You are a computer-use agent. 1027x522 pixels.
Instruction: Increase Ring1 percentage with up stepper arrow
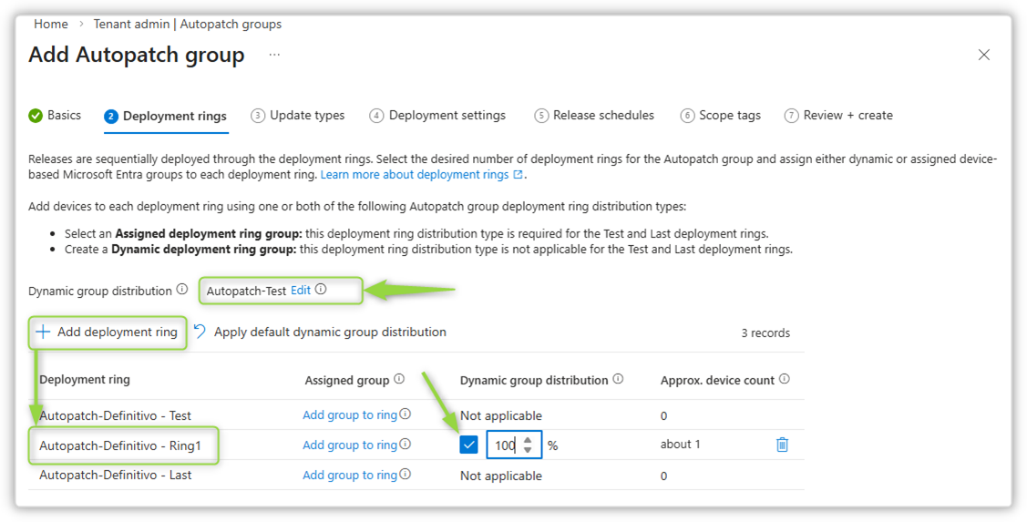pyautogui.click(x=528, y=440)
